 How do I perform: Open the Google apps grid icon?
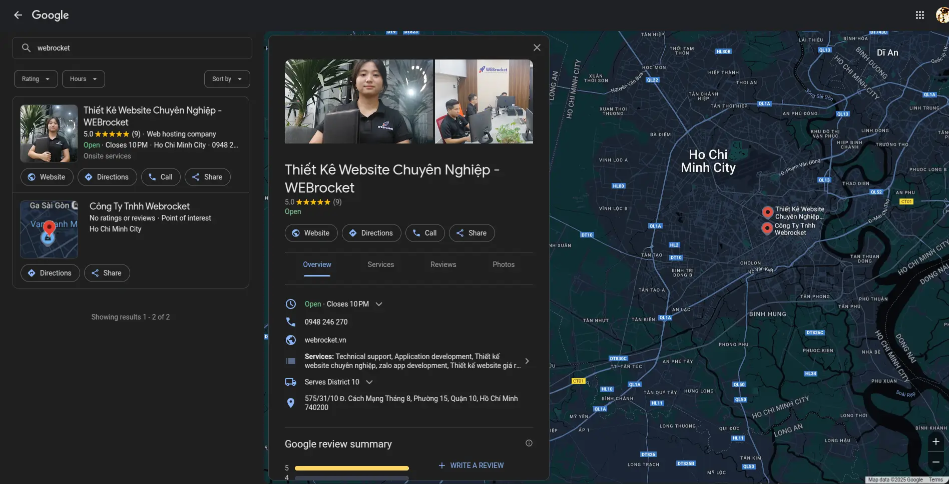(919, 15)
